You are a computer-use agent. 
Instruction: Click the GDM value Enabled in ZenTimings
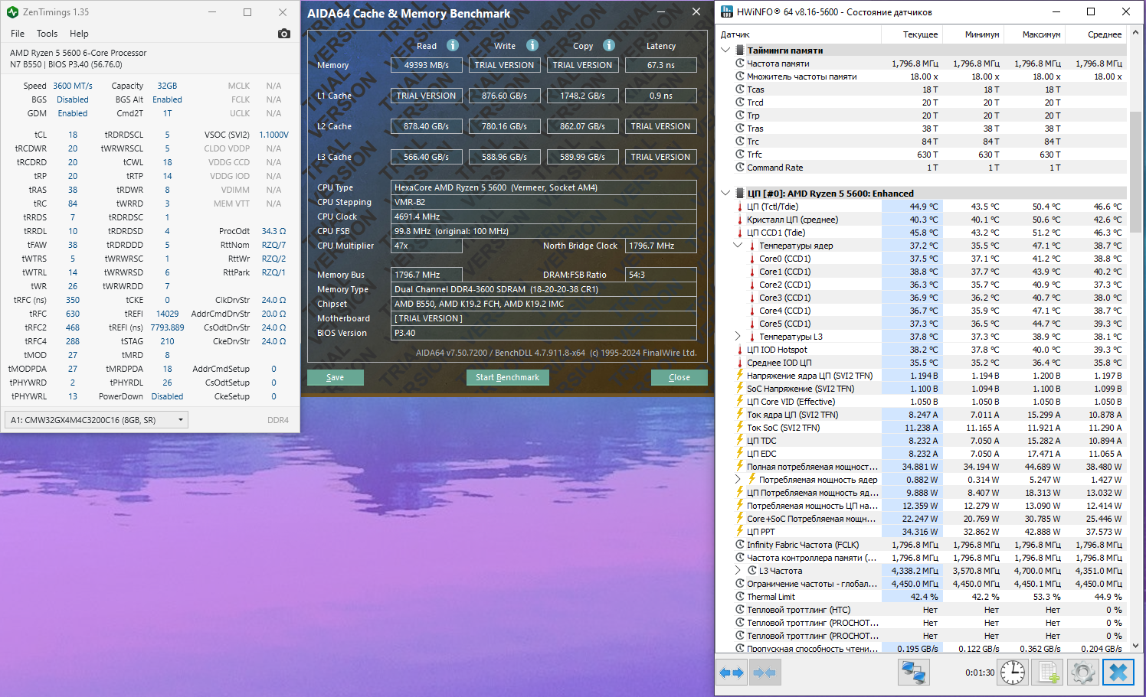(73, 113)
